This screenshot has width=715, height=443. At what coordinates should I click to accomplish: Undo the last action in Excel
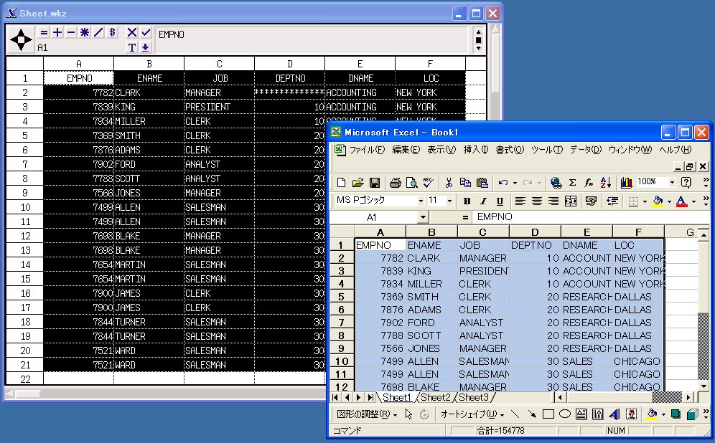coord(503,183)
